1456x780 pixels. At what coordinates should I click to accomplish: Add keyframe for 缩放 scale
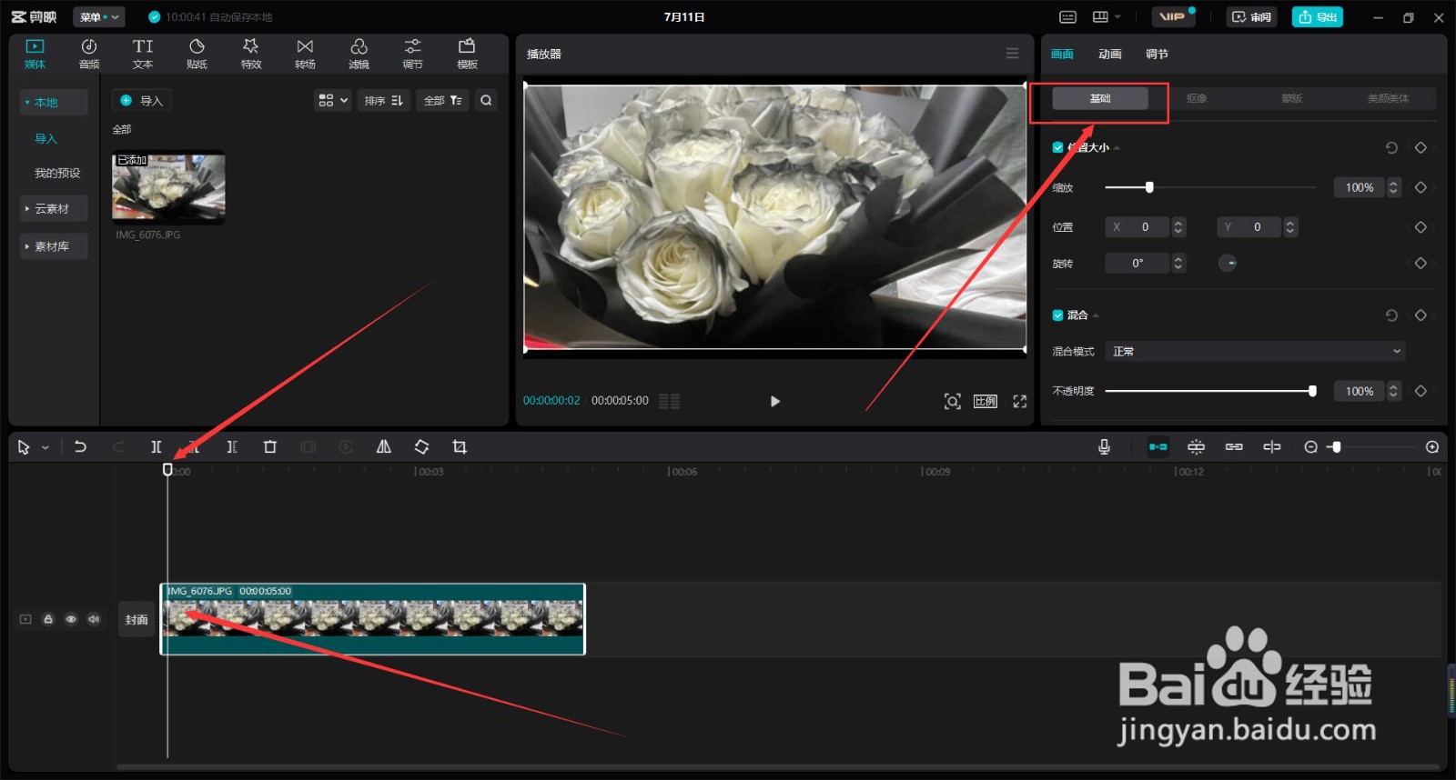pyautogui.click(x=1421, y=187)
